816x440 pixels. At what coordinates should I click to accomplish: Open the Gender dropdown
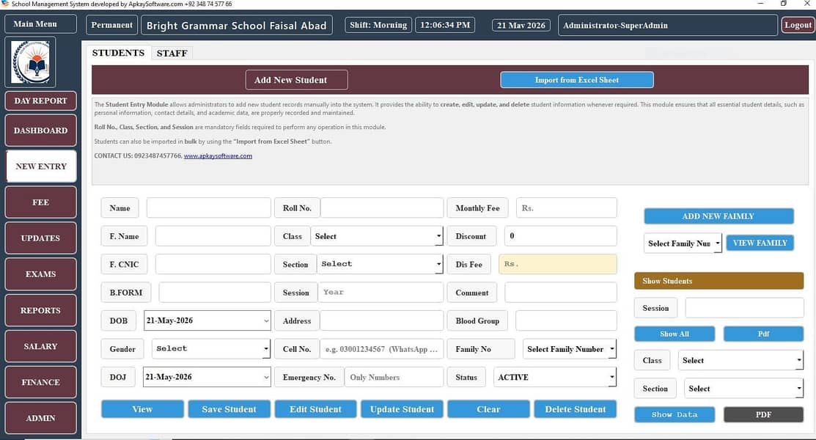[x=210, y=348]
